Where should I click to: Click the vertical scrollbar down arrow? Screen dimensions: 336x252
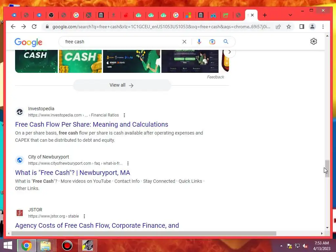pyautogui.click(x=327, y=228)
